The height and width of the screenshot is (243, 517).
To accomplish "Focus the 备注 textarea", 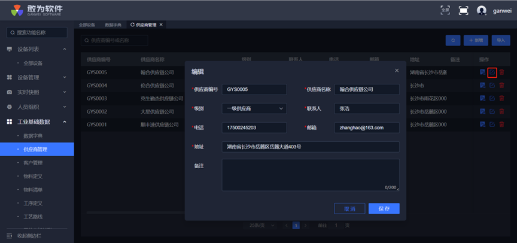I will (x=311, y=175).
